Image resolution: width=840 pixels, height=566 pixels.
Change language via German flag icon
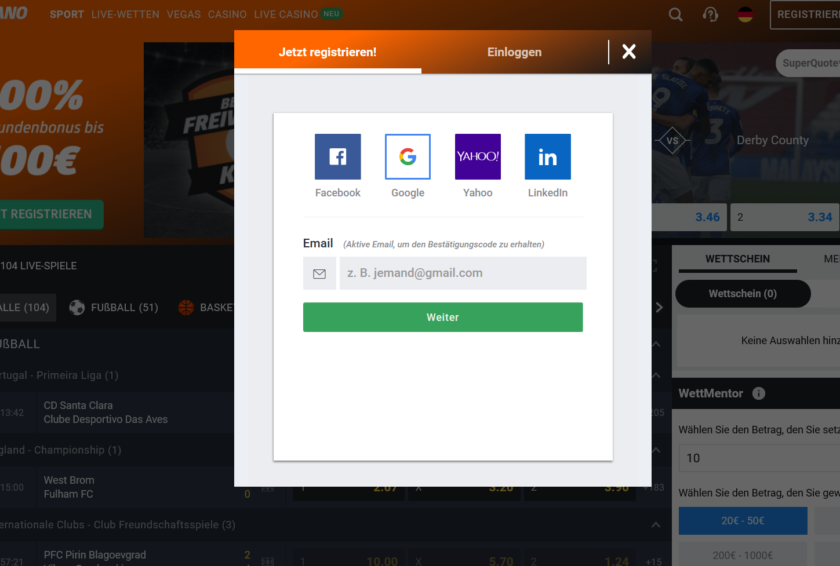coord(746,14)
